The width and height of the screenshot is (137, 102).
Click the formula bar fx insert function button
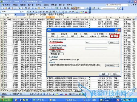24,15
